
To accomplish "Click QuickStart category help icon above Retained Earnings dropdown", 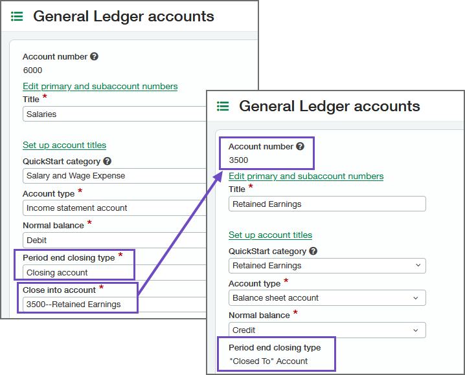I will click(313, 252).
